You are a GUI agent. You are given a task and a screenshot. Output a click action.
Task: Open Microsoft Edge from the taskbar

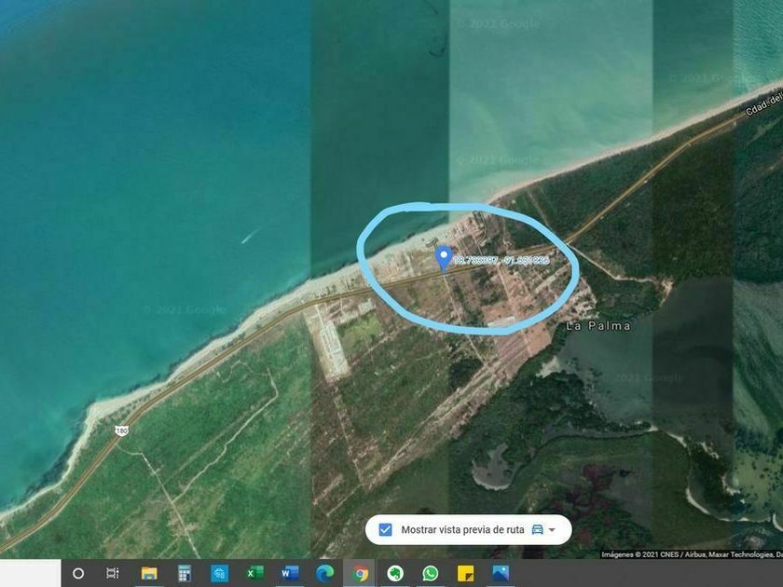click(324, 574)
